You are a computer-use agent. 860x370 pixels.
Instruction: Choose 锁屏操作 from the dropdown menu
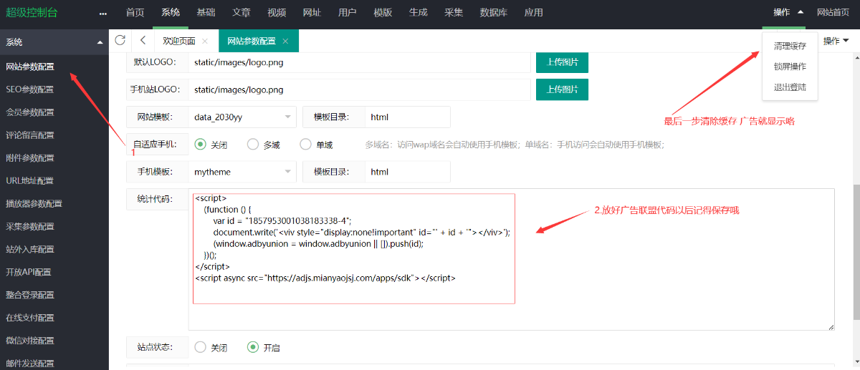(790, 67)
